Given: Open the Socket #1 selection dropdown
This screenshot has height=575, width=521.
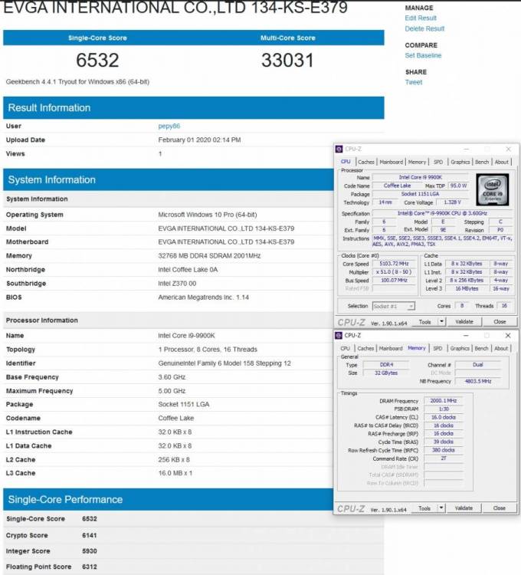Looking at the screenshot, I should 394,306.
